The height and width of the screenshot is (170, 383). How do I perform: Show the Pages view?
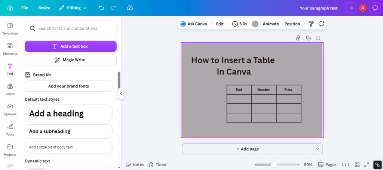point(327,165)
